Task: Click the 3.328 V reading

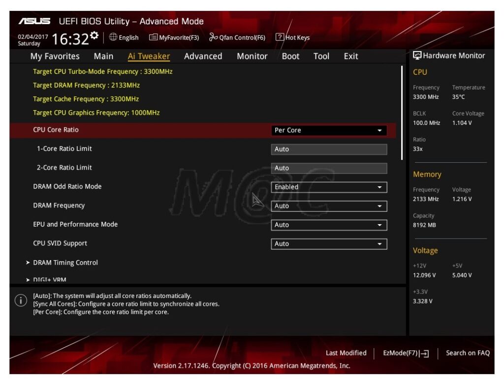Action: point(422,301)
